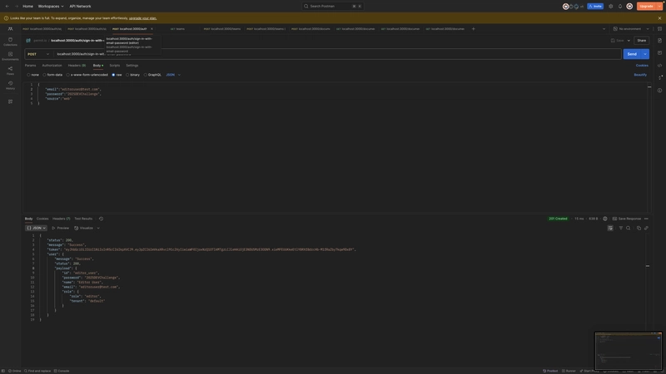
Task: Open the raw JSON language dropdown
Action: 173,75
